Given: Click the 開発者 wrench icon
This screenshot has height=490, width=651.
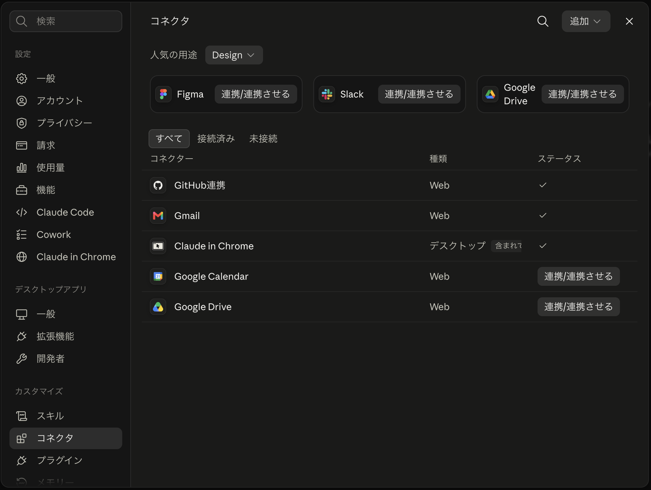Looking at the screenshot, I should click(22, 359).
